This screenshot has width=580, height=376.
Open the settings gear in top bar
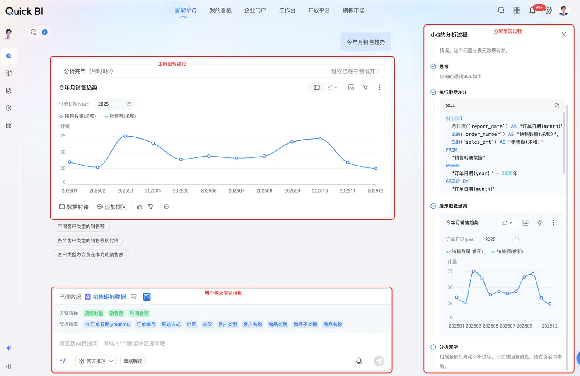tap(549, 10)
